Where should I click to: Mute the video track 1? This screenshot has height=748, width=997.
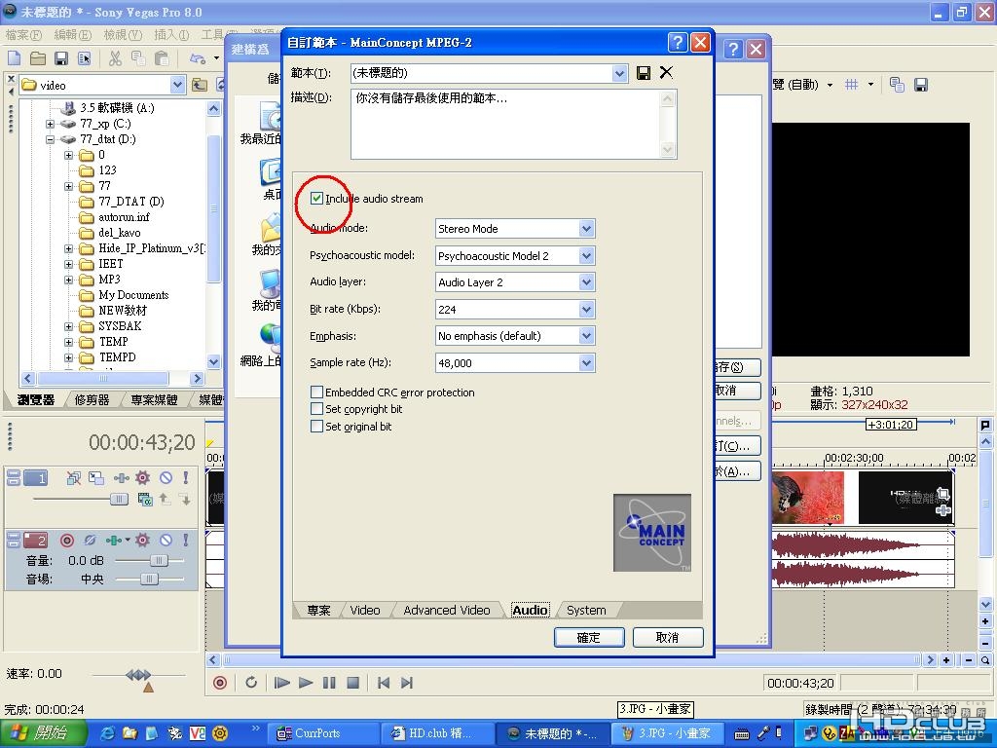point(166,478)
